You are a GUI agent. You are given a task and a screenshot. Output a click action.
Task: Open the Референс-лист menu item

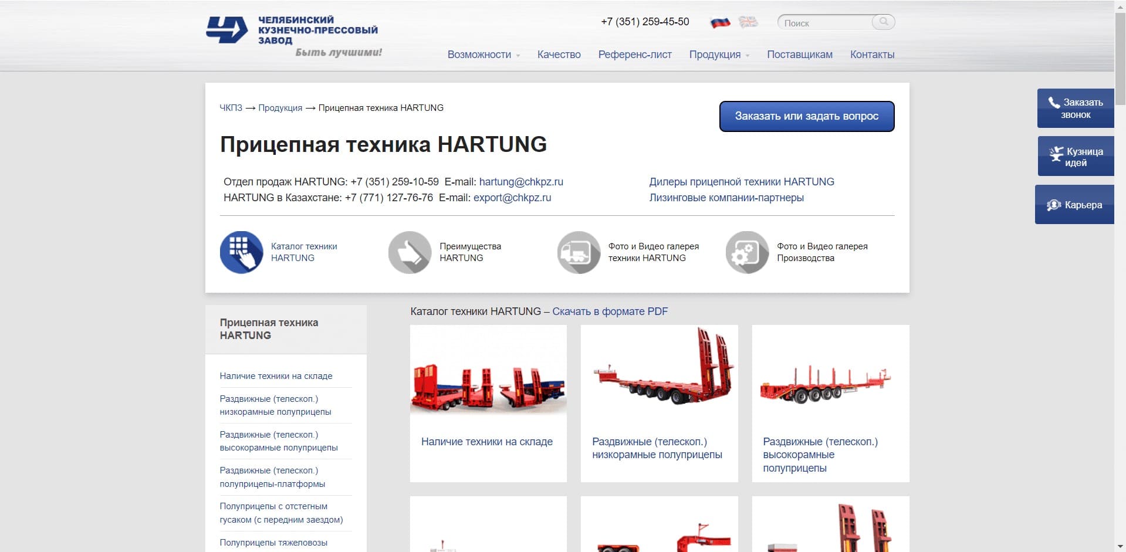point(635,55)
